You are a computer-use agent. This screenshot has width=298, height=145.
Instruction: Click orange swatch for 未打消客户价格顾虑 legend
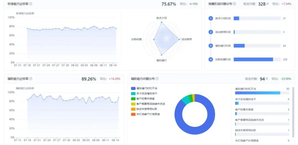tap(133, 114)
